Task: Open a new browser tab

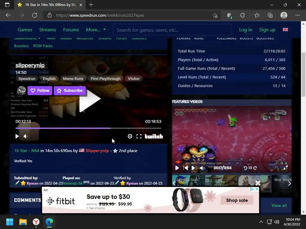Action: click(91, 5)
